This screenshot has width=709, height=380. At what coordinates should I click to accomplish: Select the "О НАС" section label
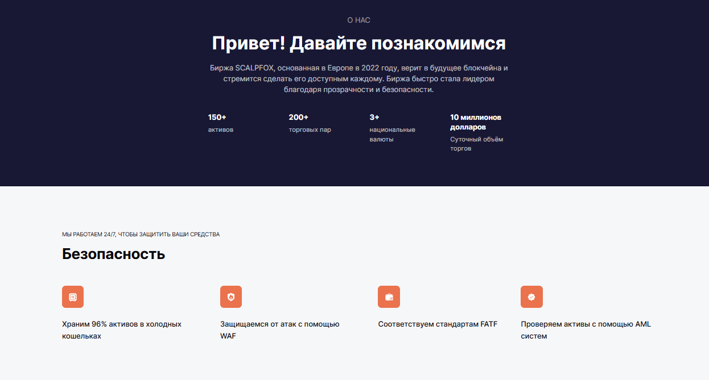359,20
